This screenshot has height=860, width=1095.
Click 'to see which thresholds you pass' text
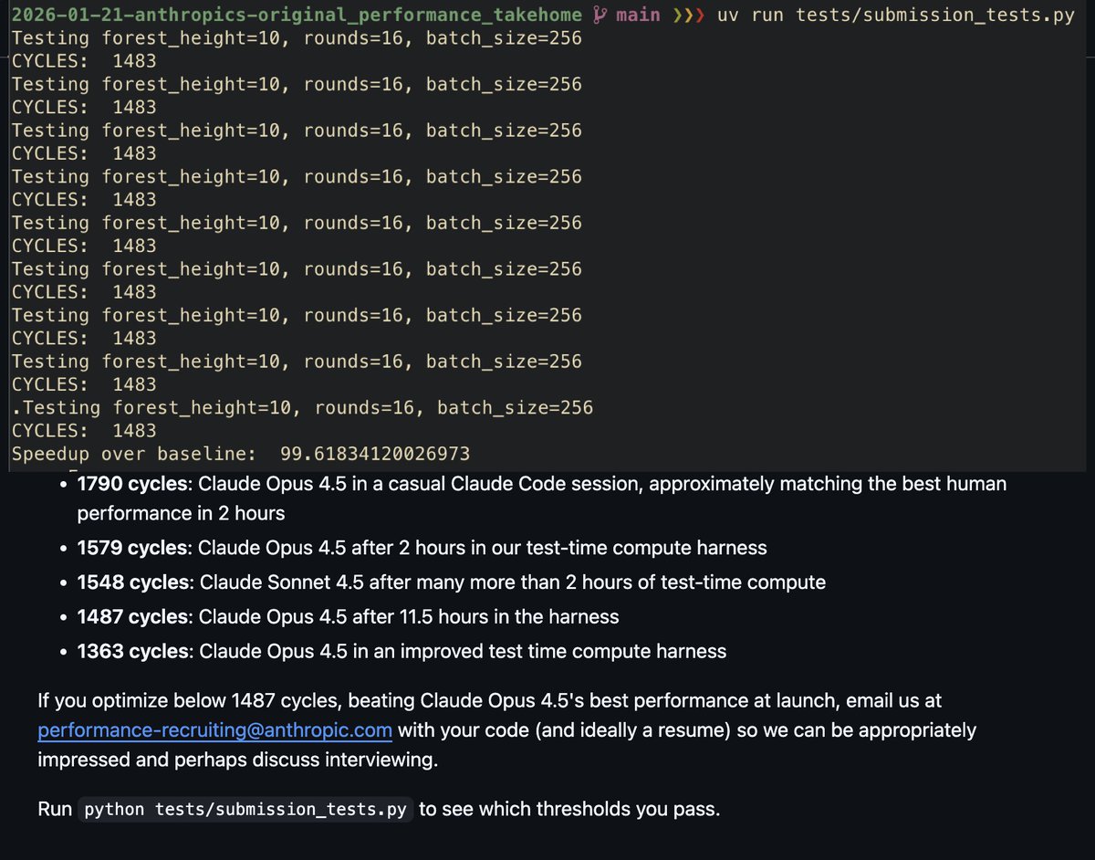569,809
